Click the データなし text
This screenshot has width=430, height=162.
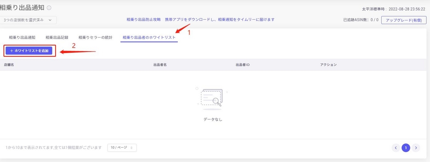tap(213, 119)
